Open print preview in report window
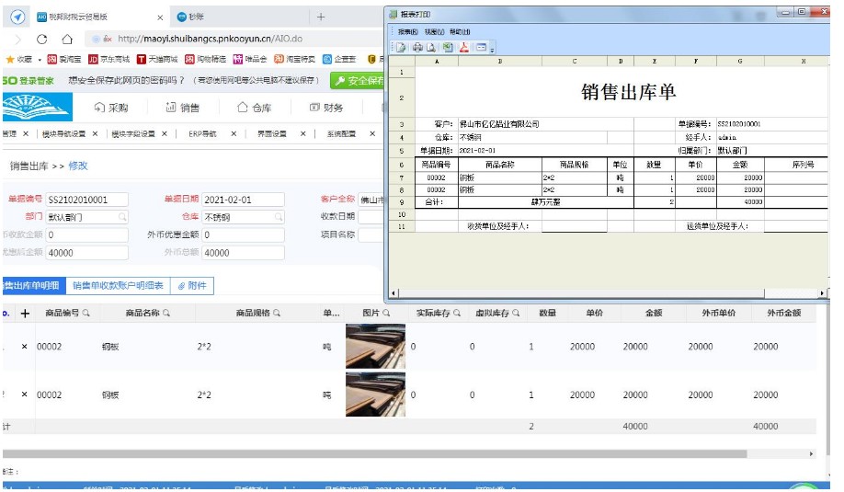 pyautogui.click(x=430, y=47)
